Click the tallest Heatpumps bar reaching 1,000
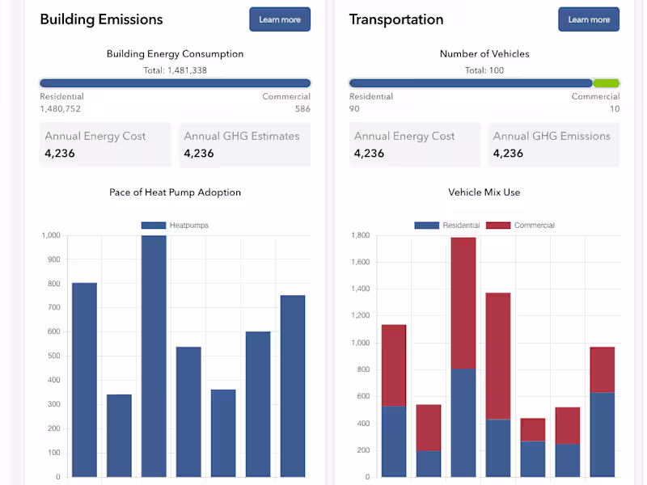 click(154, 356)
